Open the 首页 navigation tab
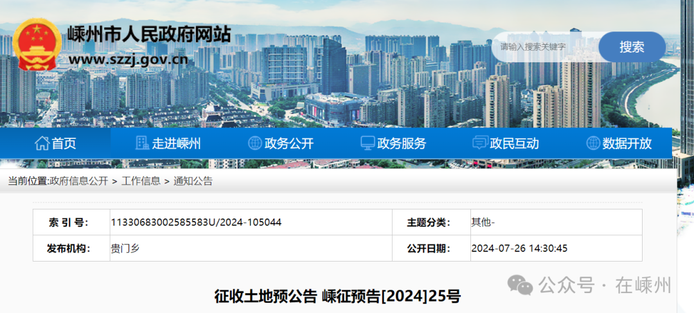This screenshot has width=694, height=313. click(64, 143)
